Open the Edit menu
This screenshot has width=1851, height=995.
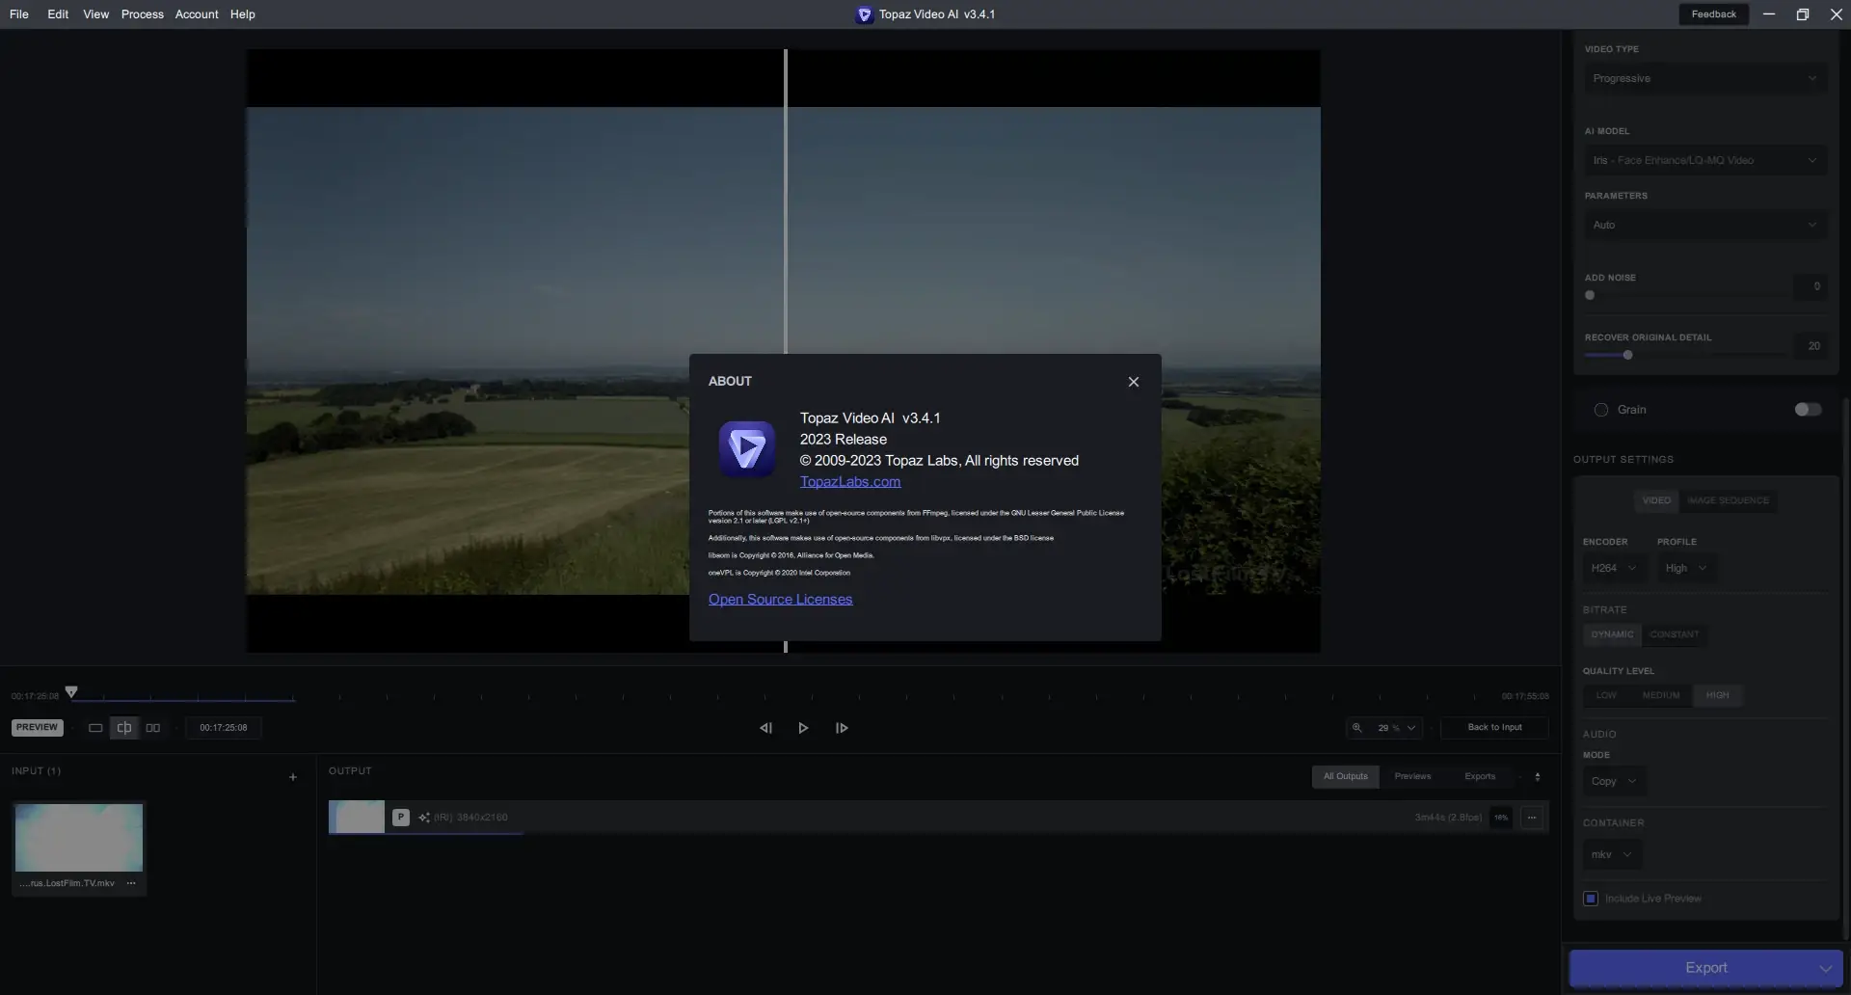click(58, 14)
